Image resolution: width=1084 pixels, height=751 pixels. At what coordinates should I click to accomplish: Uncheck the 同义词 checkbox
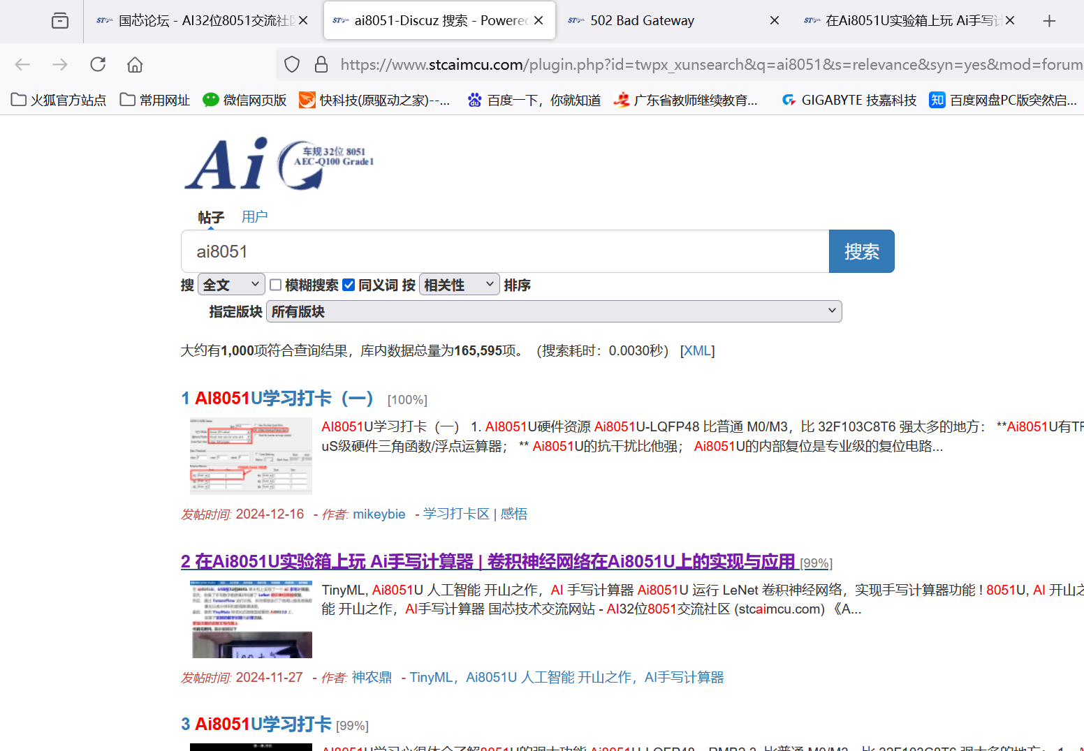(349, 285)
